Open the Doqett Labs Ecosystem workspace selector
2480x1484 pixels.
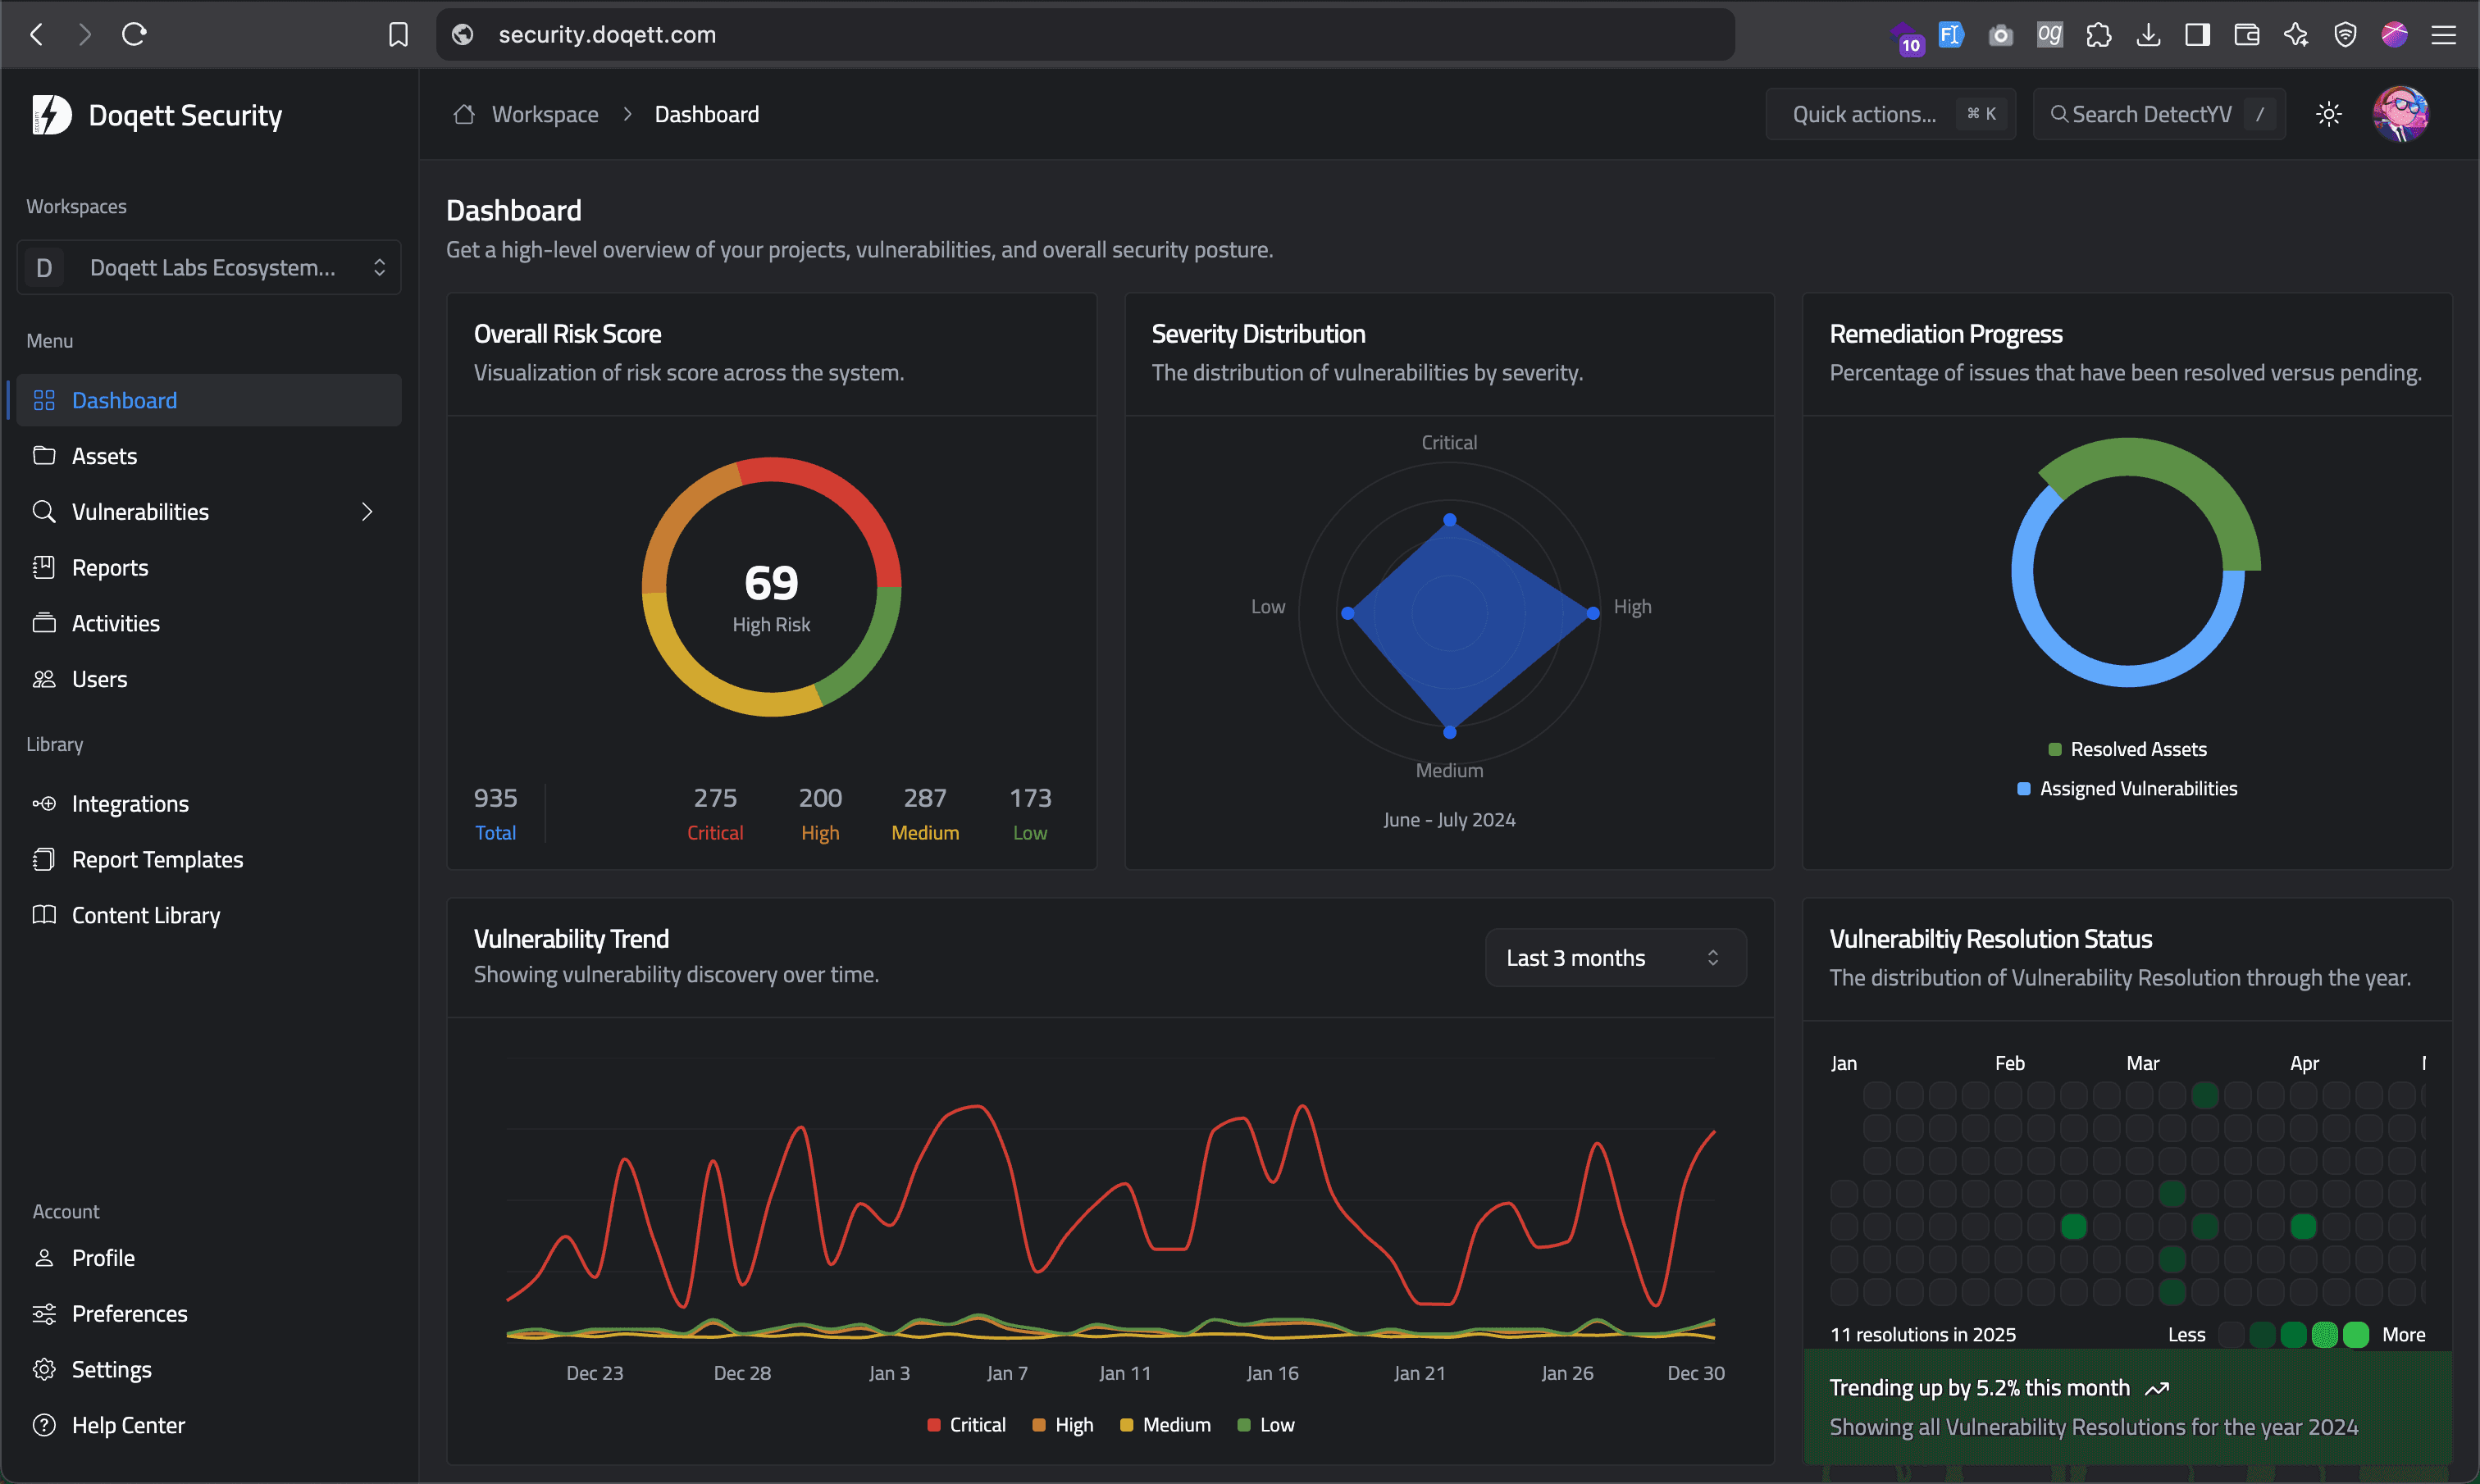click(209, 267)
